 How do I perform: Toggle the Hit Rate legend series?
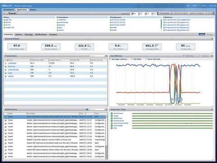(136, 59)
